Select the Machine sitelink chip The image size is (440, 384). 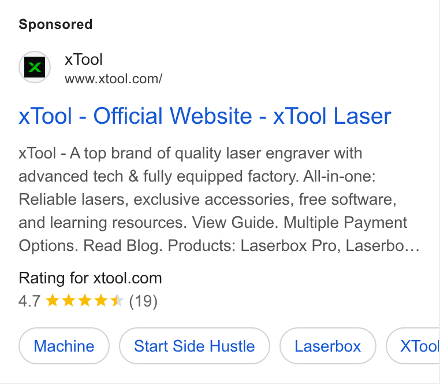tap(64, 346)
